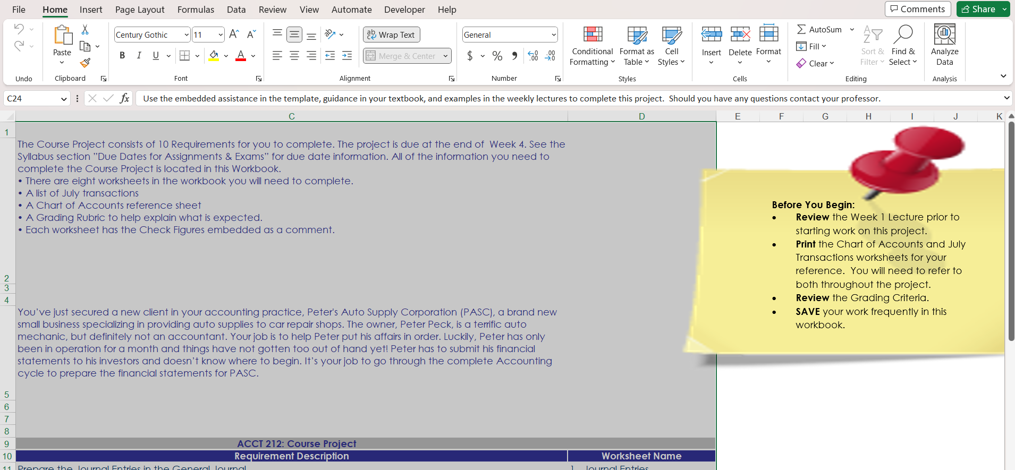1015x470 pixels.
Task: Switch to Page Layout tab
Action: click(x=140, y=10)
